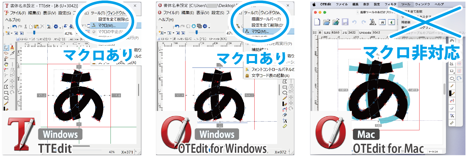This screenshot has height=157, width=468.
Task: Click the outlined letter A glyph icon in OTEdit Mac
Action: [372, 22]
